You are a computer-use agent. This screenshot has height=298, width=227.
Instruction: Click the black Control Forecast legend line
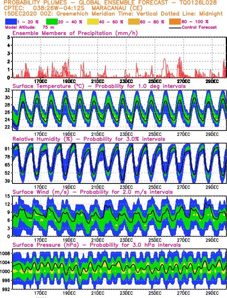pos(175,28)
